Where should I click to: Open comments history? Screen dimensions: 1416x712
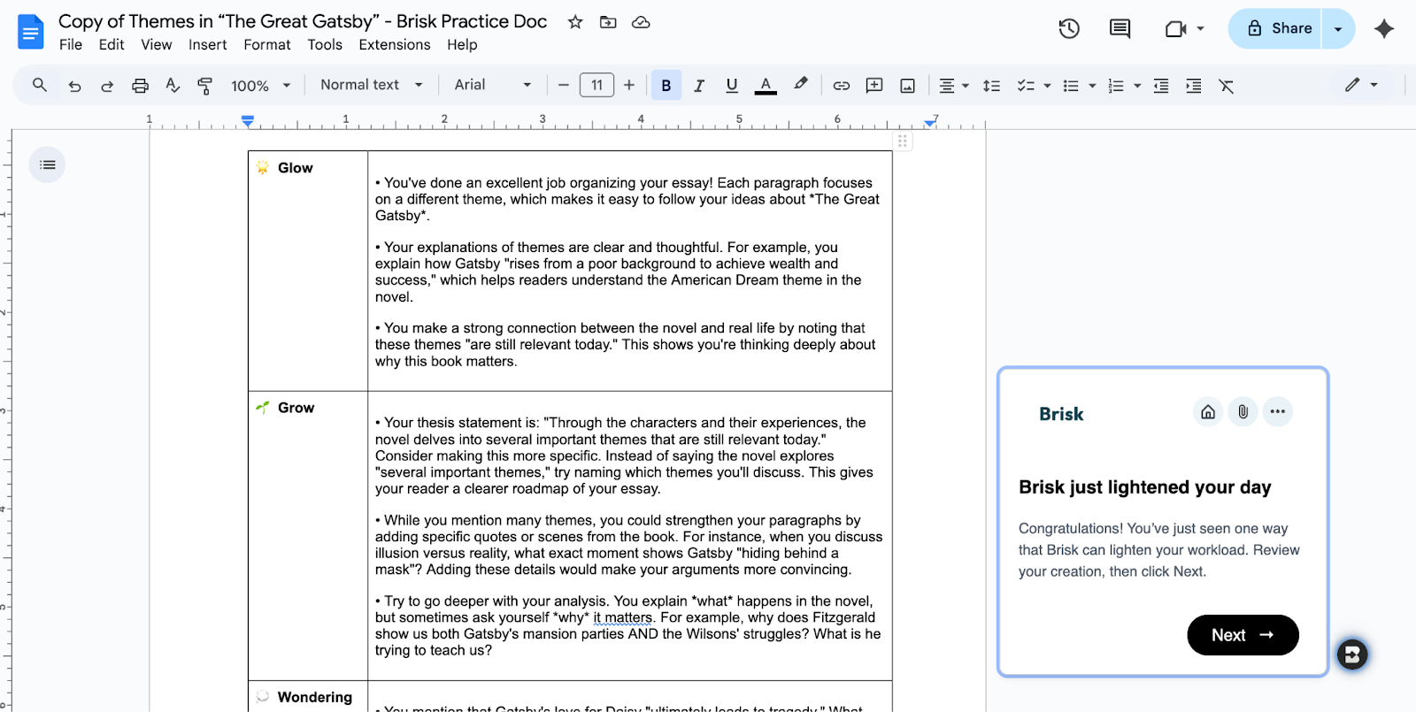[1120, 28]
